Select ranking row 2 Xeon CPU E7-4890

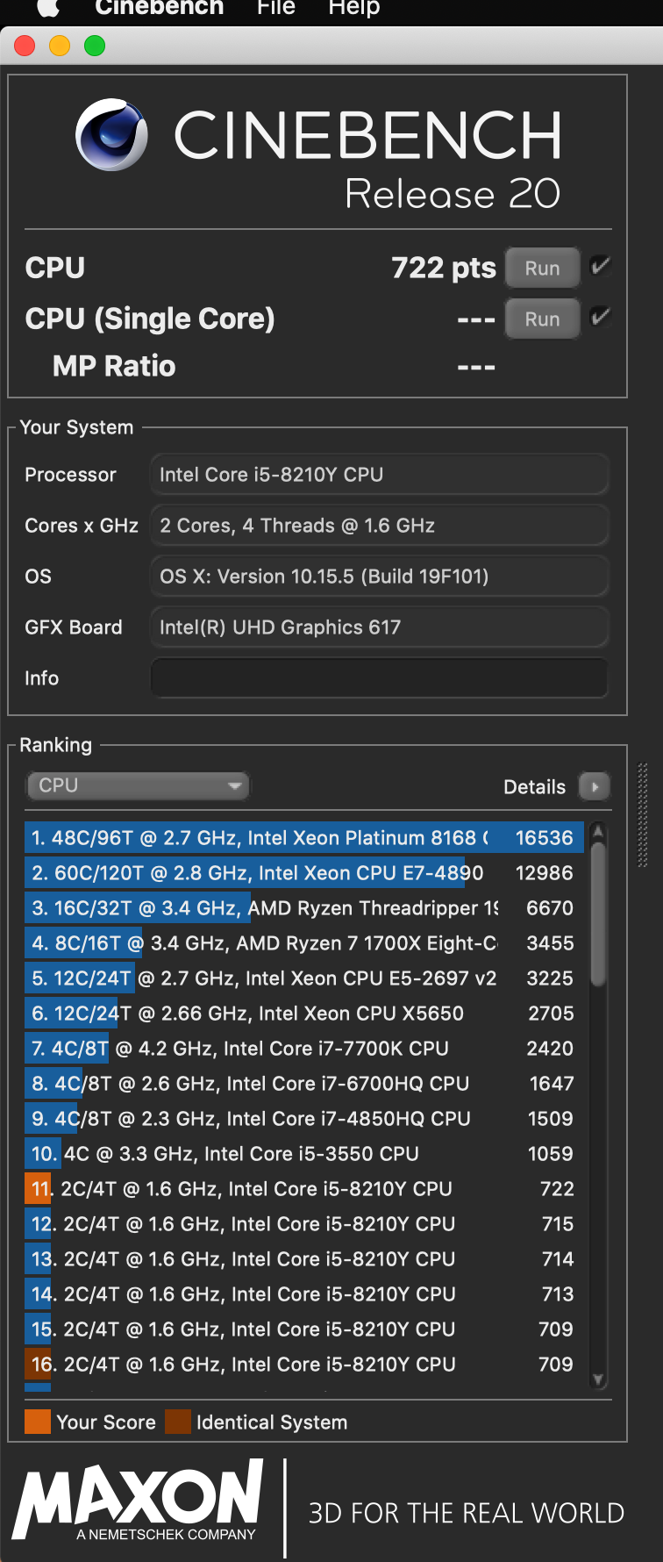click(x=304, y=873)
